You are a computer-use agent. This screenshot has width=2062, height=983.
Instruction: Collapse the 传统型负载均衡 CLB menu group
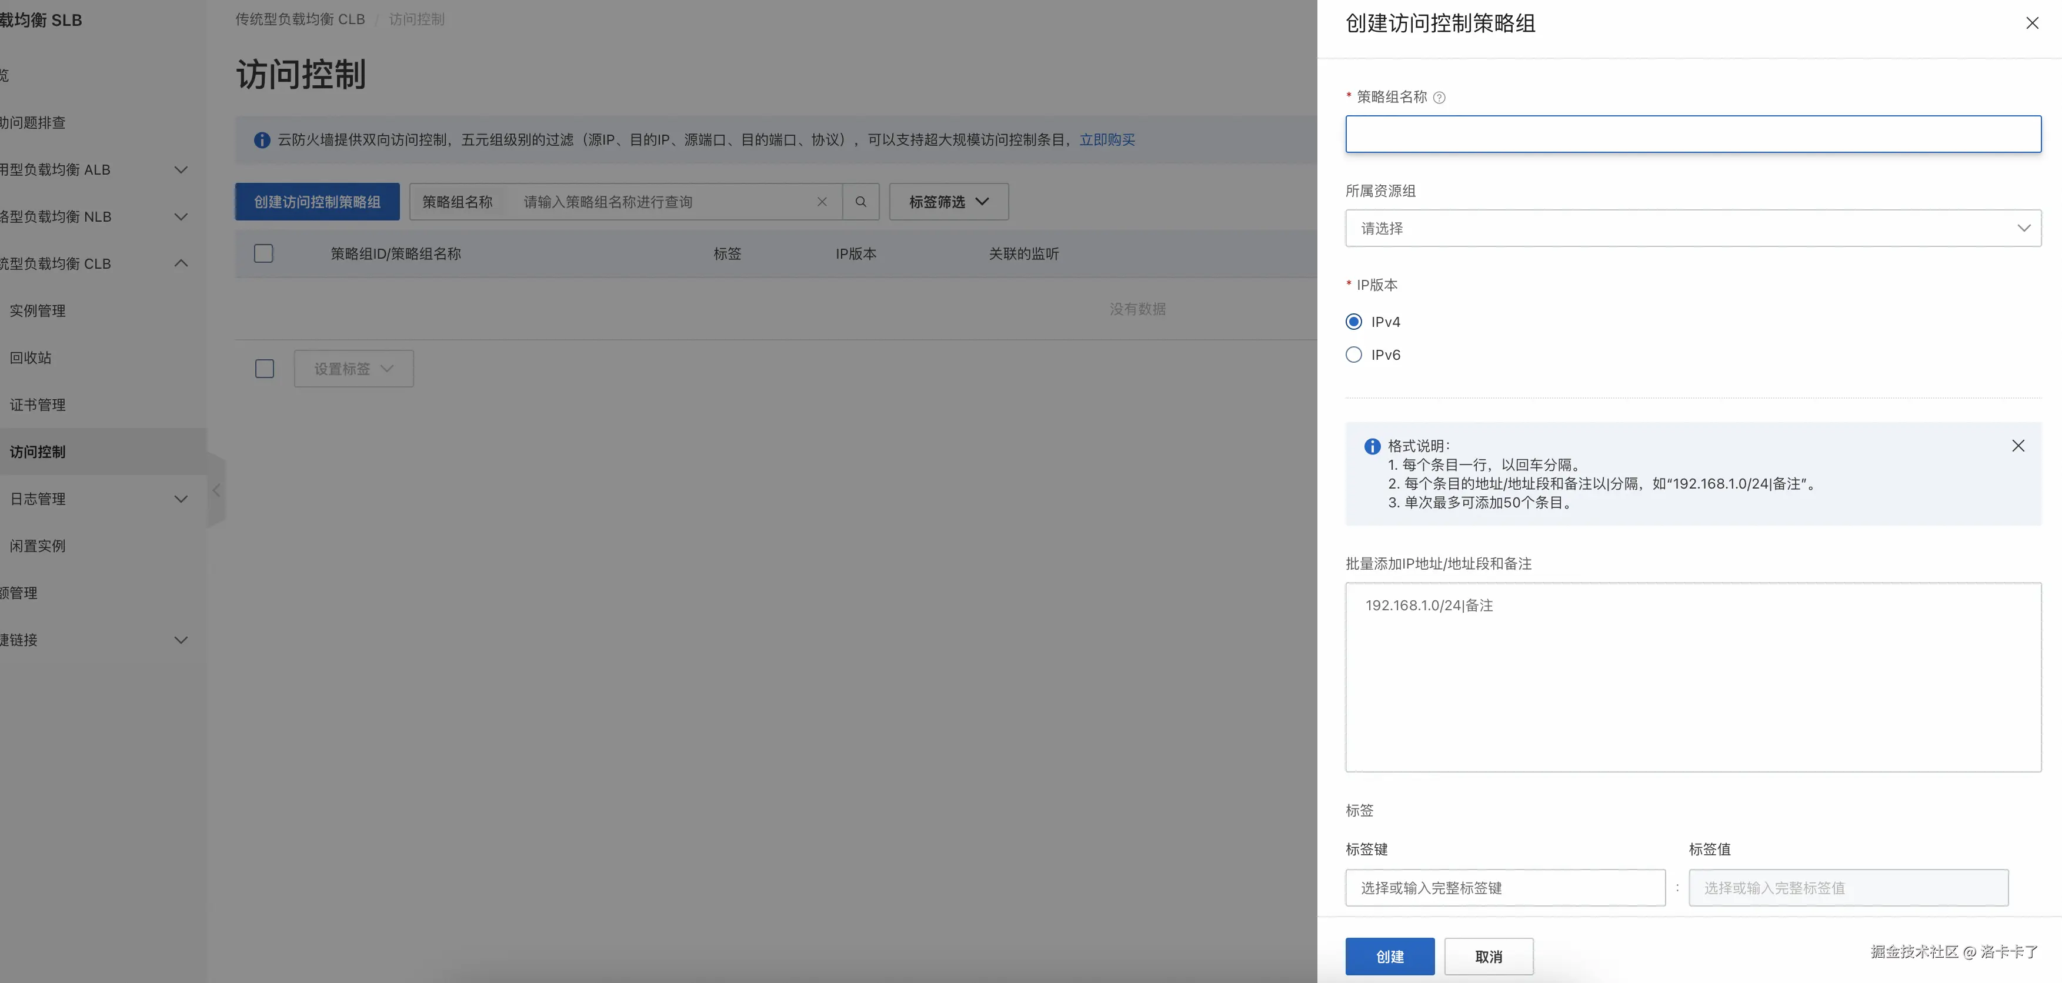coord(181,263)
